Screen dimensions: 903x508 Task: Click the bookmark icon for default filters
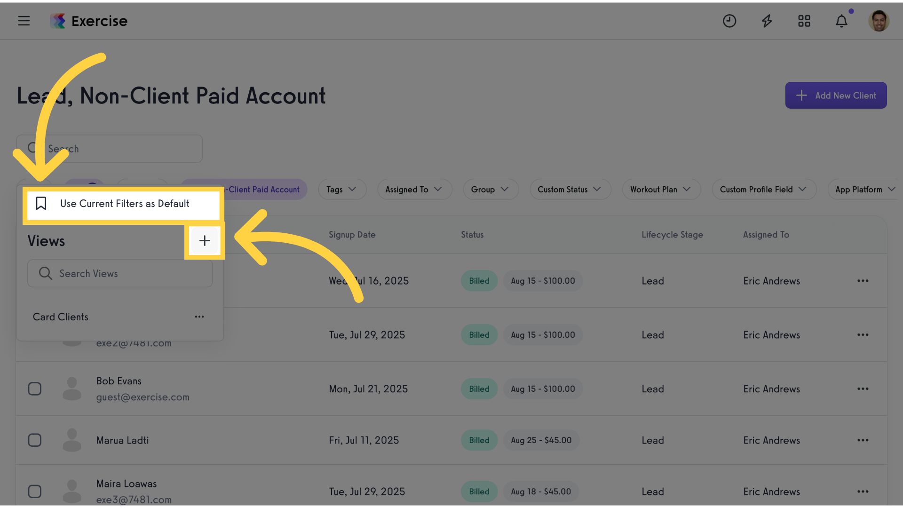pos(41,203)
